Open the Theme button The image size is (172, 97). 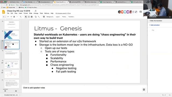[64, 17]
